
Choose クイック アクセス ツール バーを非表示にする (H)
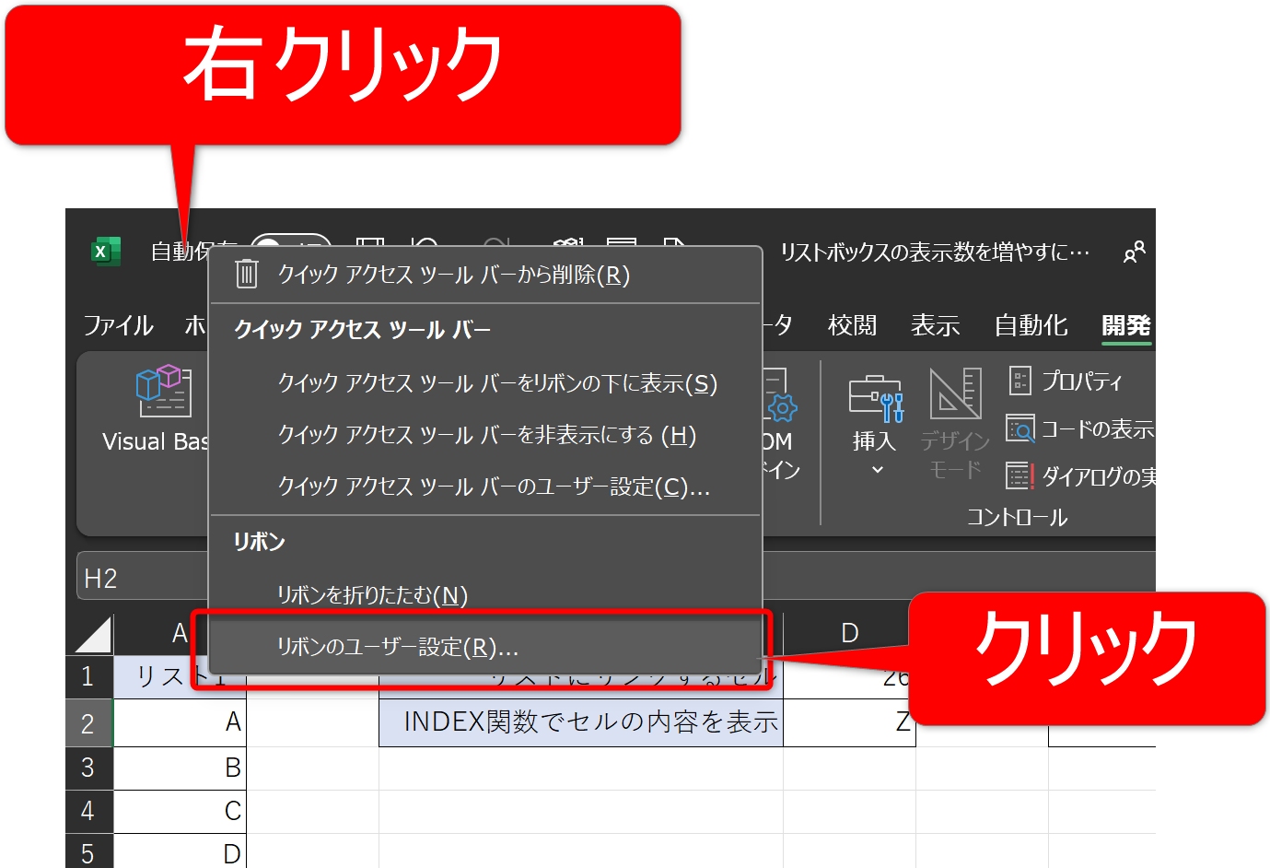coord(486,435)
